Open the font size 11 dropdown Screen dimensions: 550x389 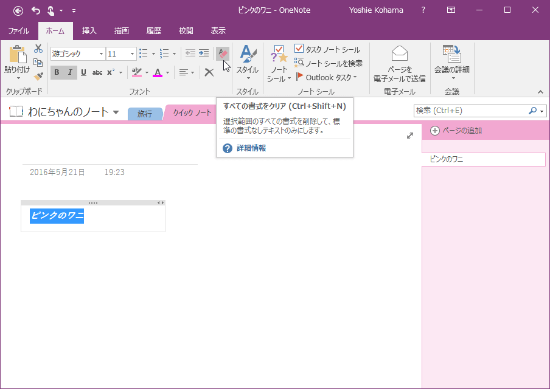[132, 54]
